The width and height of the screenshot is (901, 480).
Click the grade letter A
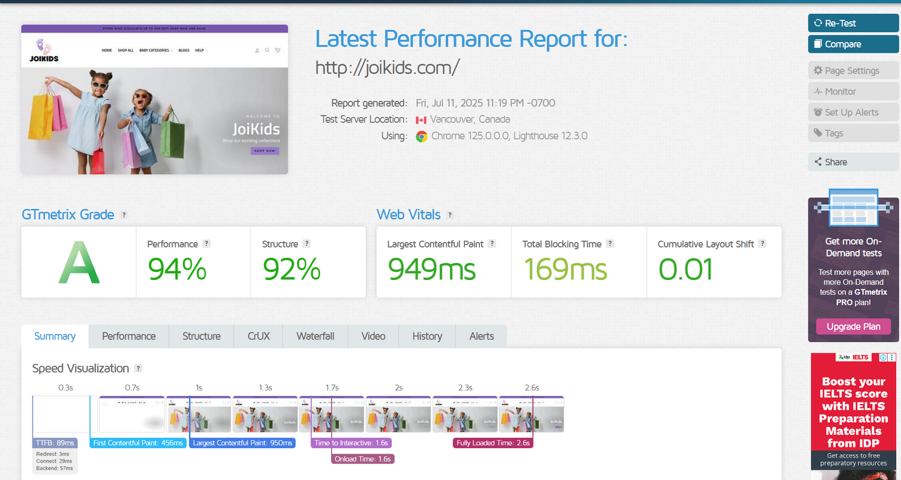[79, 261]
